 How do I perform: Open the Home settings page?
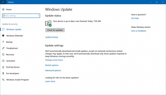(x=9, y=10)
